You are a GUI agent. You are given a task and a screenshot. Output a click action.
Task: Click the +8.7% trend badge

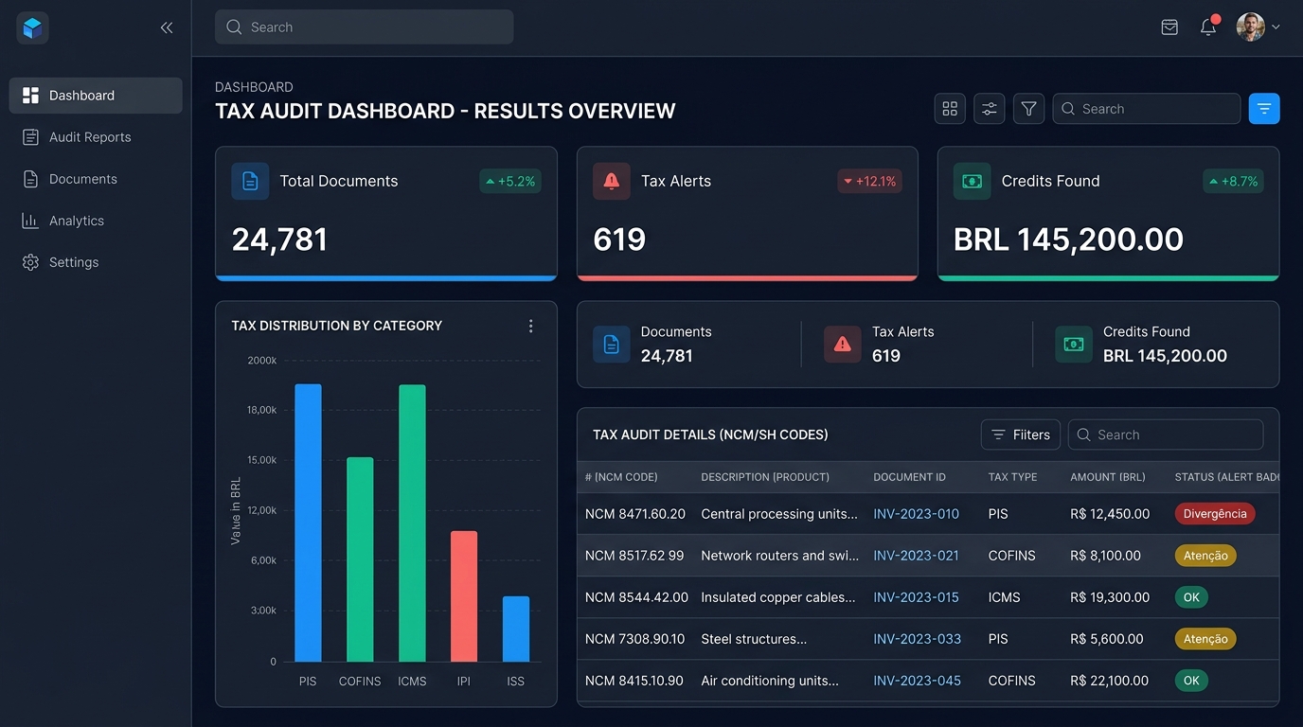(1233, 181)
